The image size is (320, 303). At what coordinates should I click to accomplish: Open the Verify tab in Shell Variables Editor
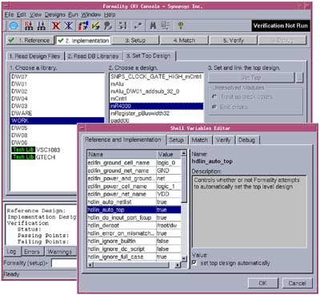click(x=223, y=139)
